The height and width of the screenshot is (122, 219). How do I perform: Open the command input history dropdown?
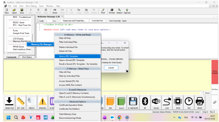202,93
